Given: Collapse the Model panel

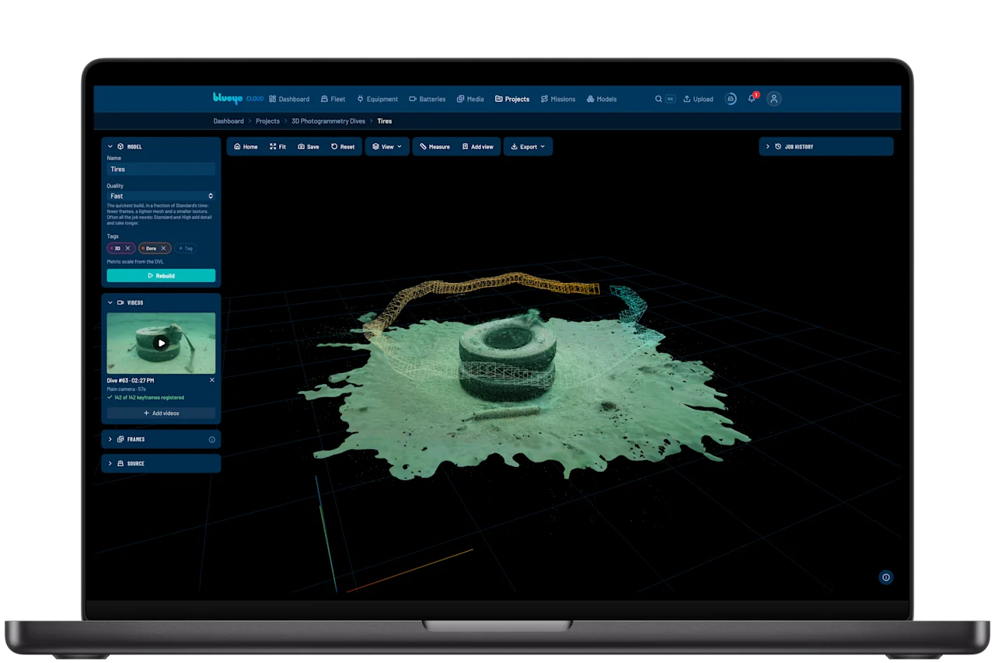Looking at the screenshot, I should pos(110,146).
